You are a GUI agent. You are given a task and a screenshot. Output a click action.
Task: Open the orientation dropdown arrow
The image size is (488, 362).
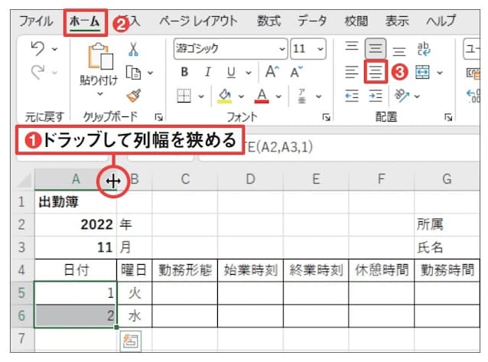[417, 96]
